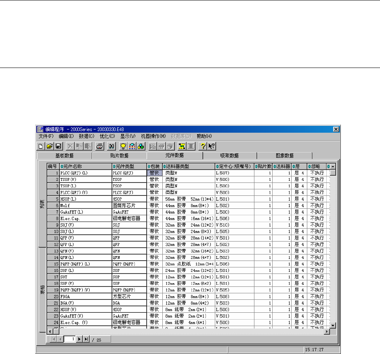380x354 pixels.
Task: Select the 元件数据 tab
Action: tap(174, 155)
